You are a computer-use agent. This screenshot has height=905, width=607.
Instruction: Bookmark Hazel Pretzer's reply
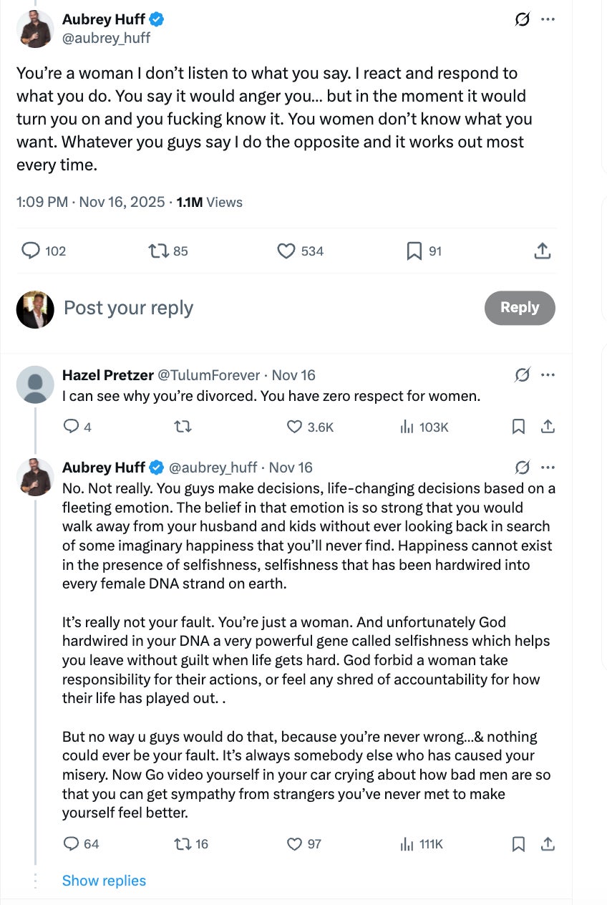point(519,427)
